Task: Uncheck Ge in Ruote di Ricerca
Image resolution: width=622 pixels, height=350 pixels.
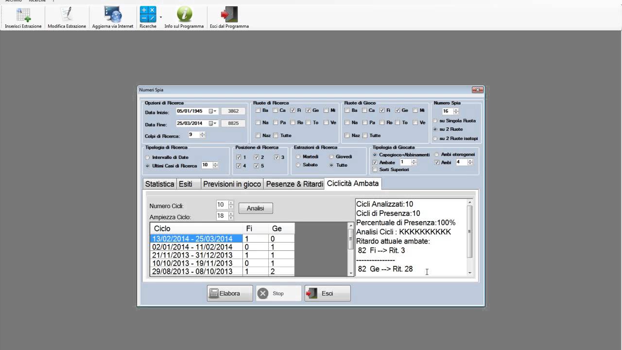Action: [308, 110]
